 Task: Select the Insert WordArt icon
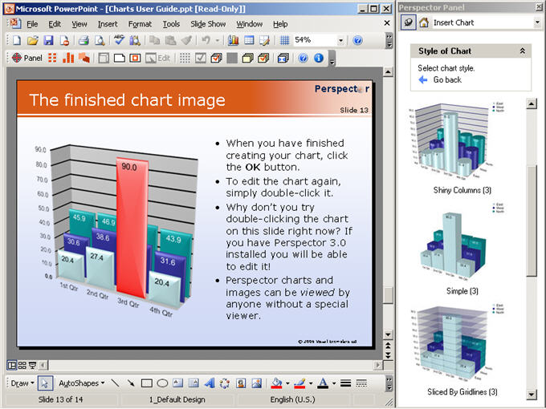coord(209,383)
